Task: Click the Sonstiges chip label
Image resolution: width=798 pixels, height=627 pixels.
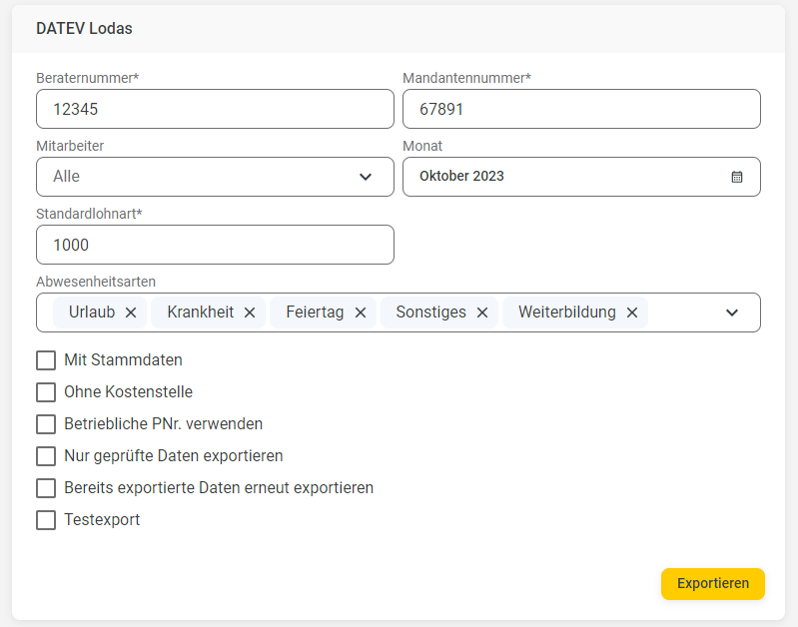Action: pyautogui.click(x=431, y=312)
